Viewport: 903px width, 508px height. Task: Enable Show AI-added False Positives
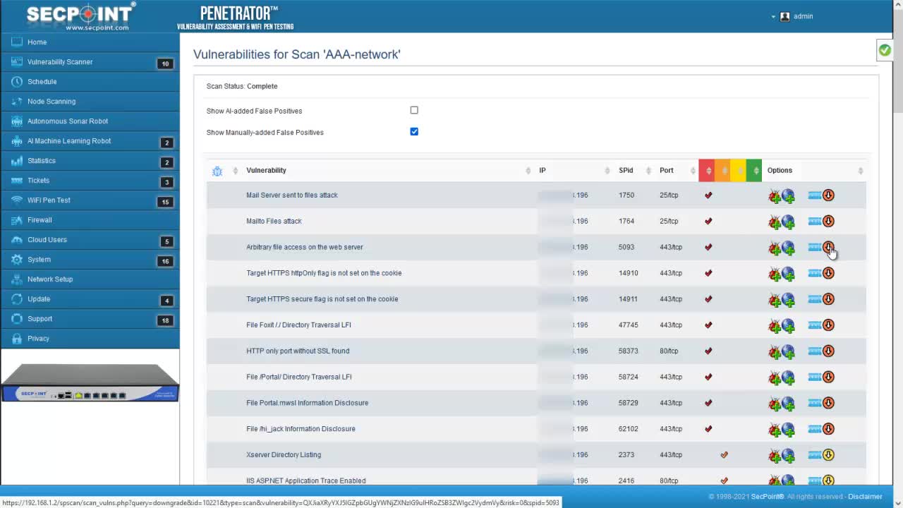point(414,110)
